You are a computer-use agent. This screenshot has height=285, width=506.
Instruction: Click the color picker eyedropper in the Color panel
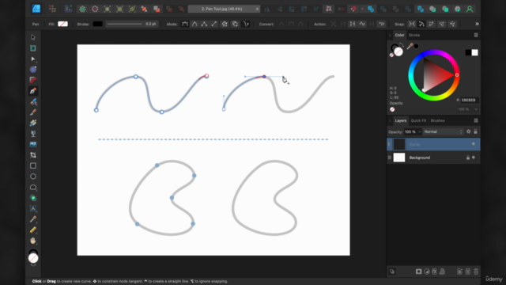click(x=410, y=46)
